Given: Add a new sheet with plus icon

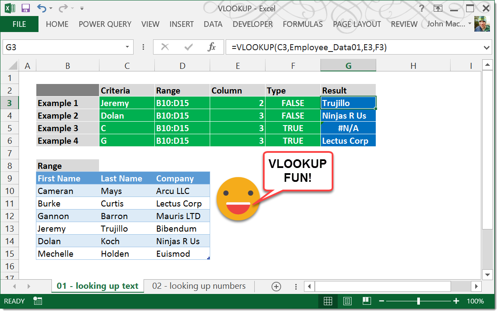Looking at the screenshot, I should coord(276,287).
